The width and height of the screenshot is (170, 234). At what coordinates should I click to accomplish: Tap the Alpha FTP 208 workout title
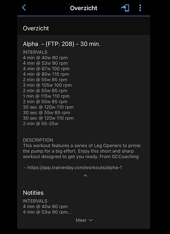(x=61, y=44)
